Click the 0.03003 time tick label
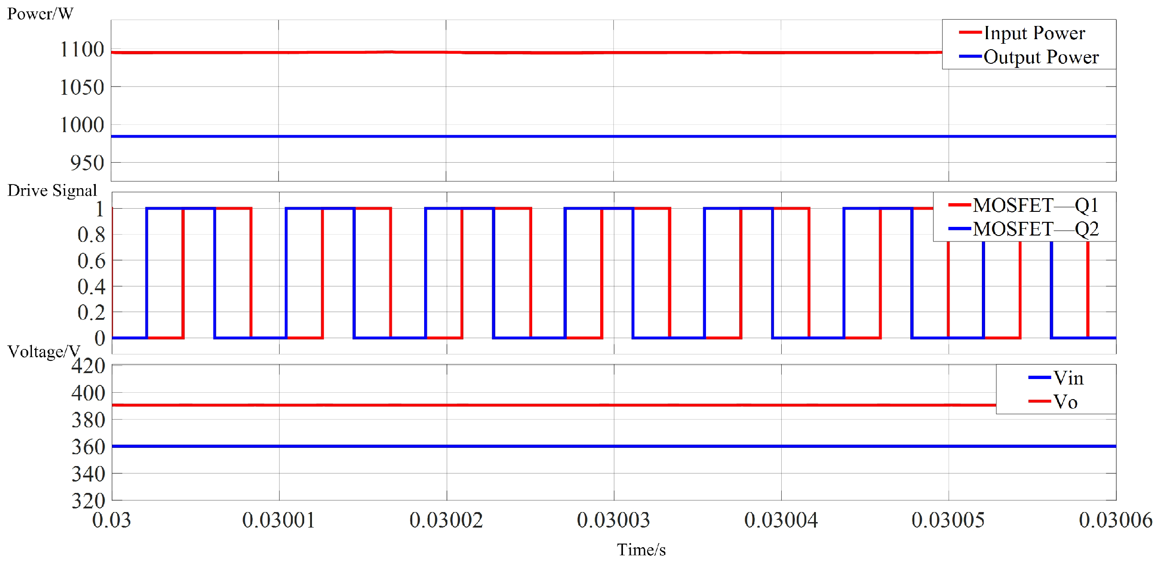This screenshot has height=564, width=1157. (x=613, y=520)
